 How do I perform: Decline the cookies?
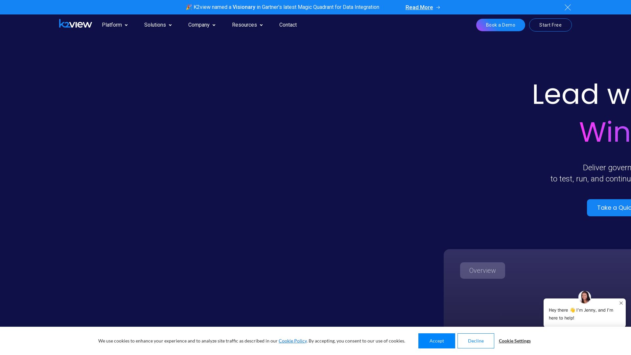click(476, 341)
